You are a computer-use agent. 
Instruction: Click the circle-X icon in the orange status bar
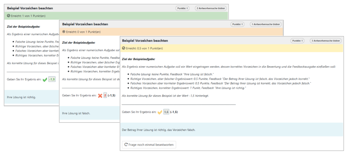[64, 32]
